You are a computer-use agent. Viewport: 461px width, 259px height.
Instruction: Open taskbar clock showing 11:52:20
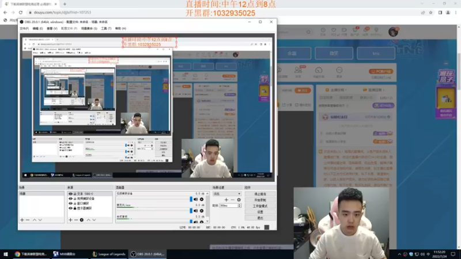440,254
